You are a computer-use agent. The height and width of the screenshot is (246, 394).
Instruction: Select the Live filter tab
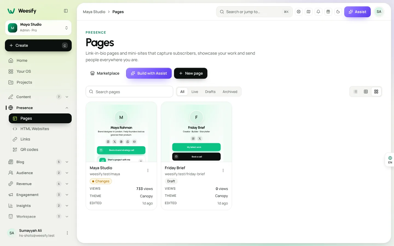pos(195,92)
